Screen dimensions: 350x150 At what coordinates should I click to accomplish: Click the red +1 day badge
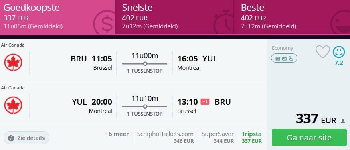pos(205,102)
